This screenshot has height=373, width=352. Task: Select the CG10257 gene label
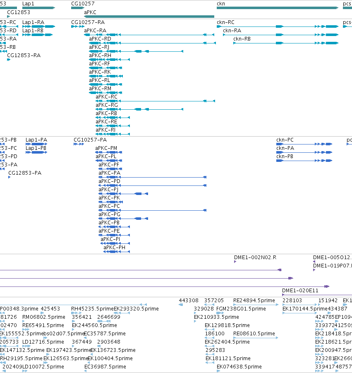point(83,4)
